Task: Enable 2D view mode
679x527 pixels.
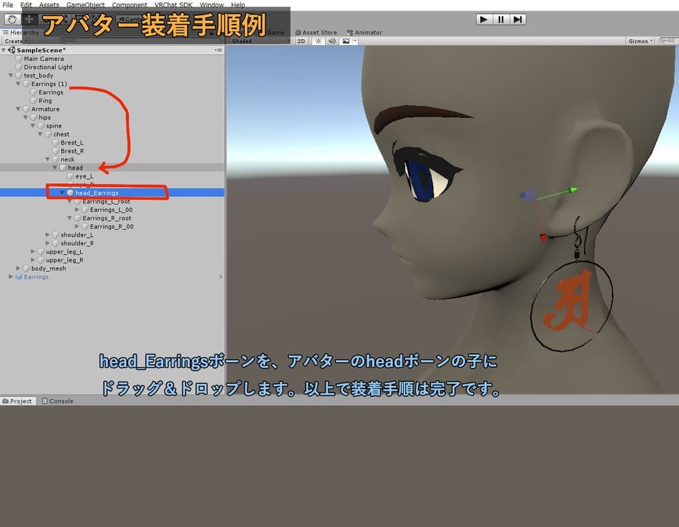Action: pos(302,40)
